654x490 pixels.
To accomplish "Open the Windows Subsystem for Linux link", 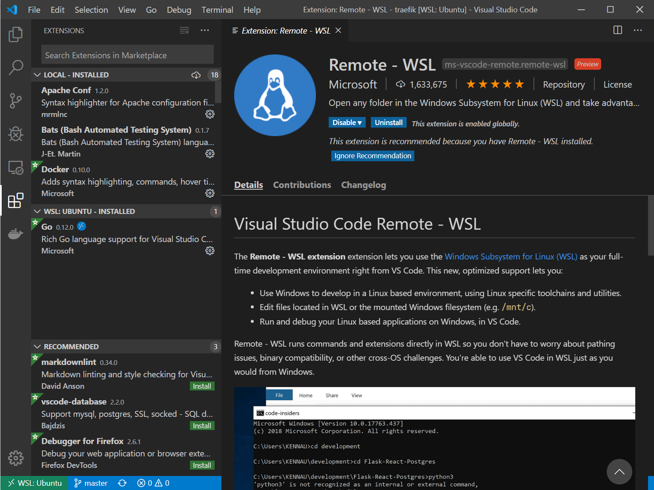I will [x=511, y=256].
